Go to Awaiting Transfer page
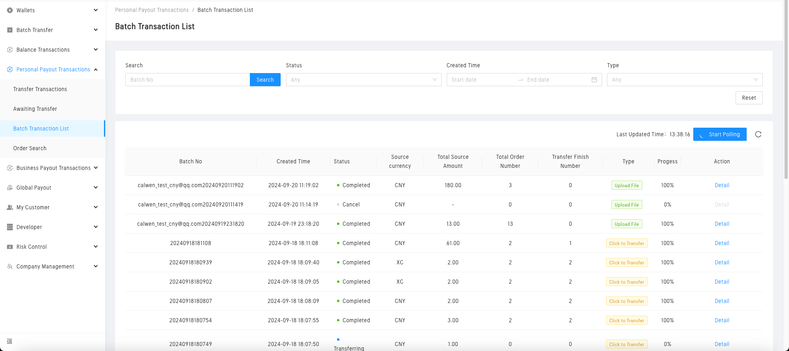The image size is (789, 351). click(x=35, y=109)
